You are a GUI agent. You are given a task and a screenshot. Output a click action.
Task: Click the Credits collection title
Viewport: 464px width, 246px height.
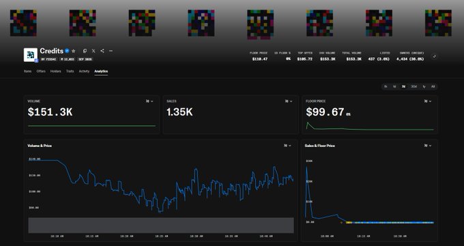pos(51,51)
